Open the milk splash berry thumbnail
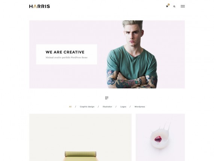Viewport: 214px width, 161px height. (160, 137)
